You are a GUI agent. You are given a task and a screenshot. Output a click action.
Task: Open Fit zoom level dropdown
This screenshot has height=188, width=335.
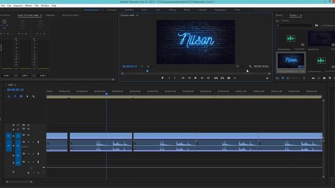(152, 66)
